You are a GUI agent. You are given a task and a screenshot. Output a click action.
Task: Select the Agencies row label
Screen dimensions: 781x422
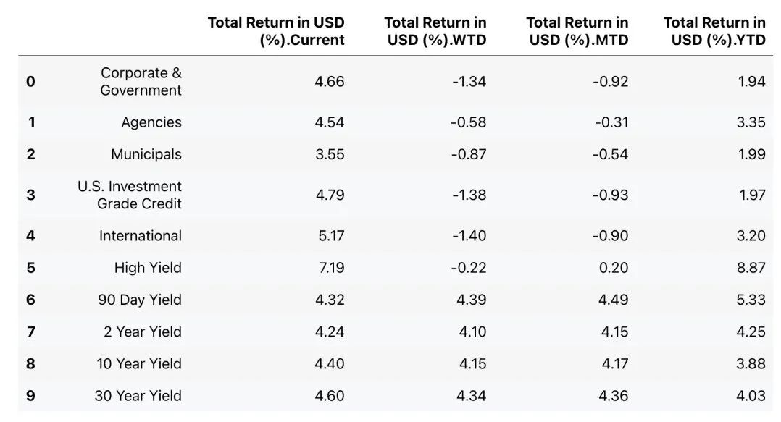click(151, 122)
